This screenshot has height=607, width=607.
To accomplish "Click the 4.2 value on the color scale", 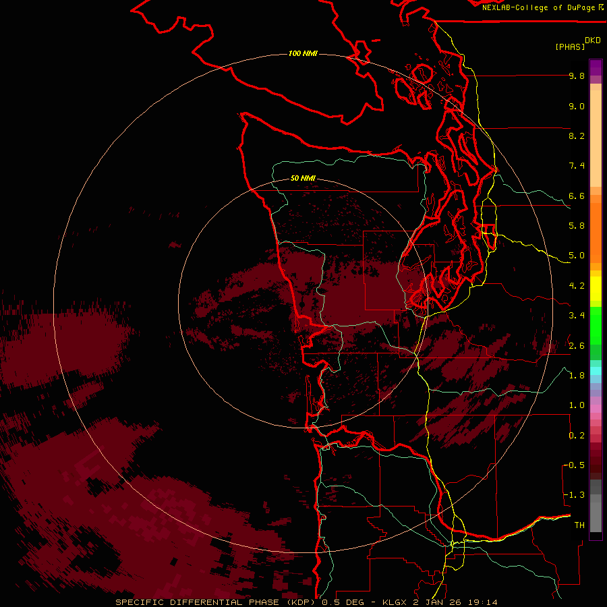I will point(577,286).
